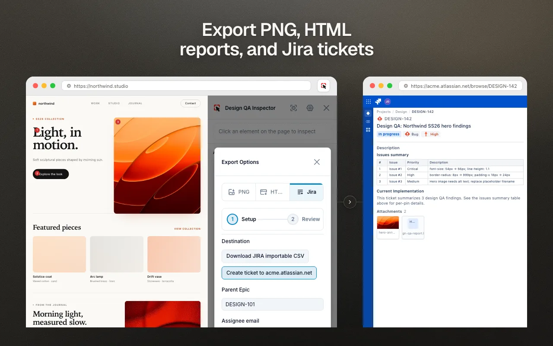Open the qa-report HTML attachment thumbnail
The height and width of the screenshot is (346, 553).
pyautogui.click(x=413, y=227)
